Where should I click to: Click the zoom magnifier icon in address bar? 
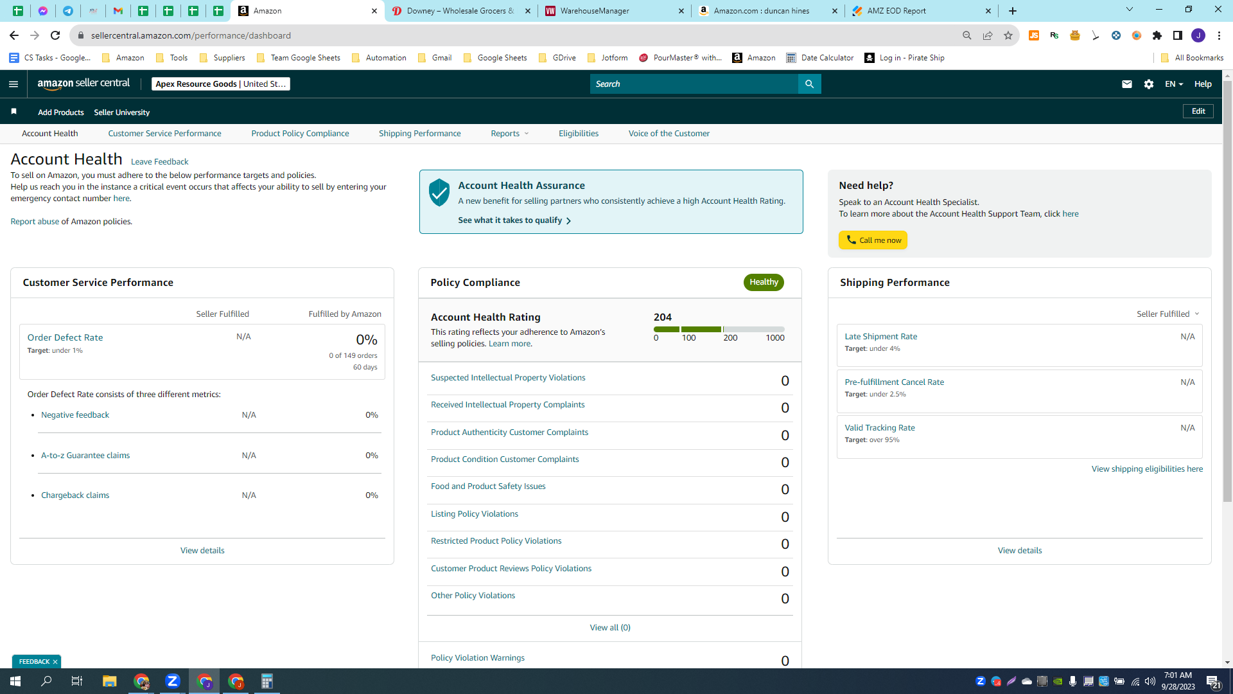967,35
